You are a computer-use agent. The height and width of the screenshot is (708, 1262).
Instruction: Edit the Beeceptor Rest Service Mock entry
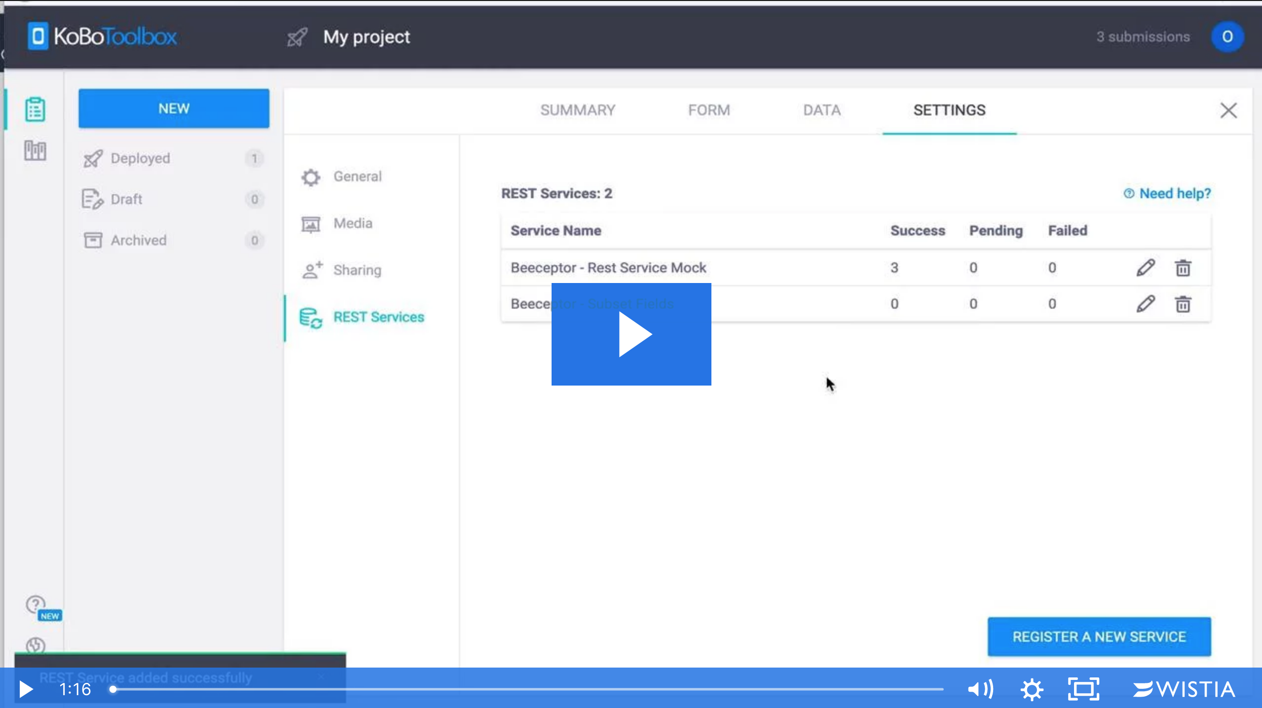click(x=1145, y=268)
